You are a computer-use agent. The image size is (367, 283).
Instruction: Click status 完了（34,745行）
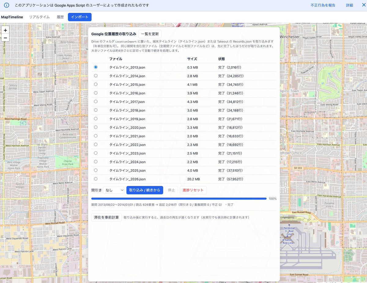(231, 84)
